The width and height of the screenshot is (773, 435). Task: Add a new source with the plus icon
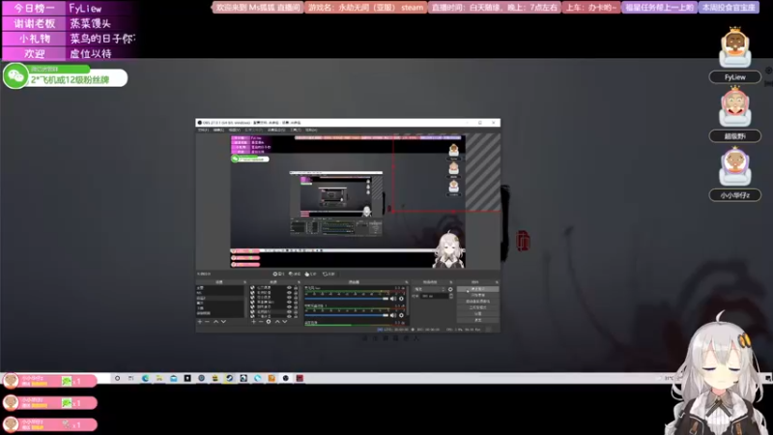click(x=254, y=322)
